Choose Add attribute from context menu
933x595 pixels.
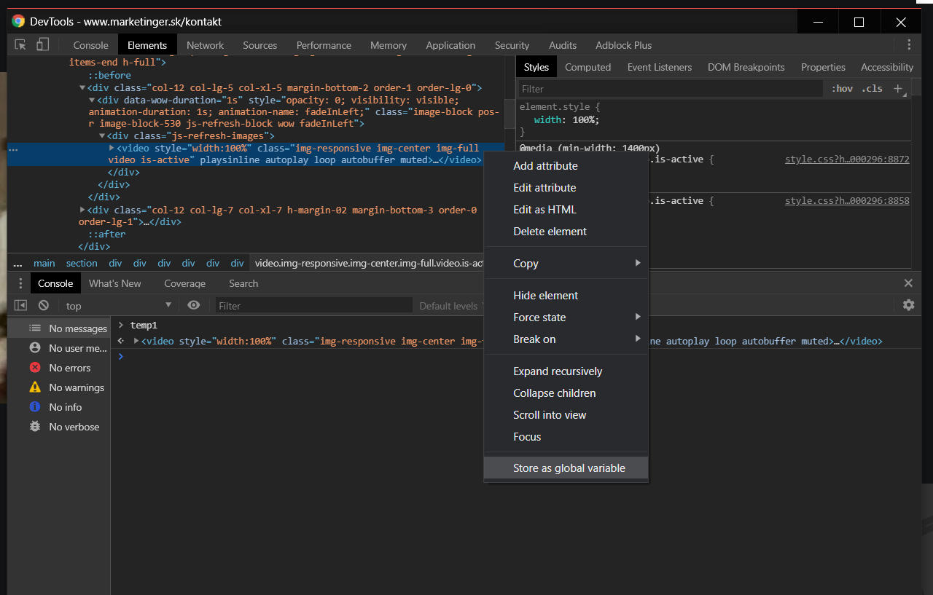coord(566,166)
